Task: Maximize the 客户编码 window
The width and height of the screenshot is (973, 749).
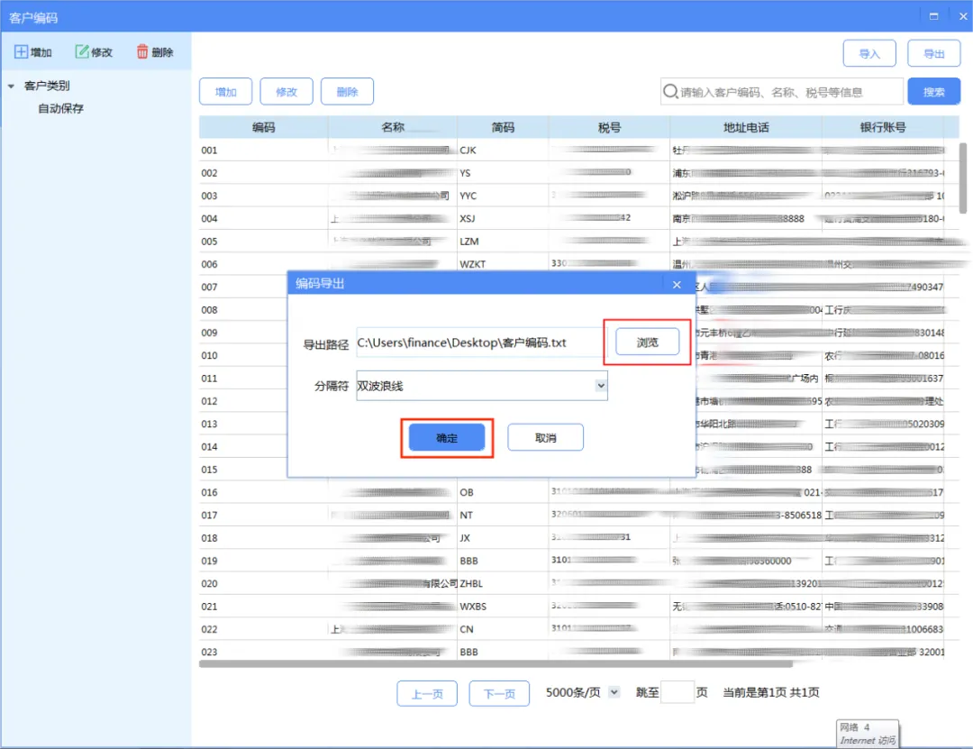Action: click(x=933, y=16)
